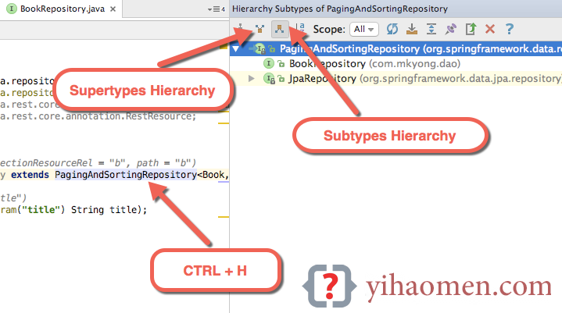Select BookRepository (com.mkyong.dao) in hierarchy

point(374,64)
